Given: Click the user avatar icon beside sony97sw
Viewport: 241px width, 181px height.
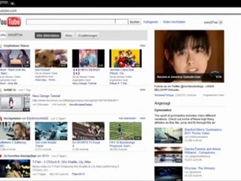Looking at the screenshot, I should click(x=3, y=35).
